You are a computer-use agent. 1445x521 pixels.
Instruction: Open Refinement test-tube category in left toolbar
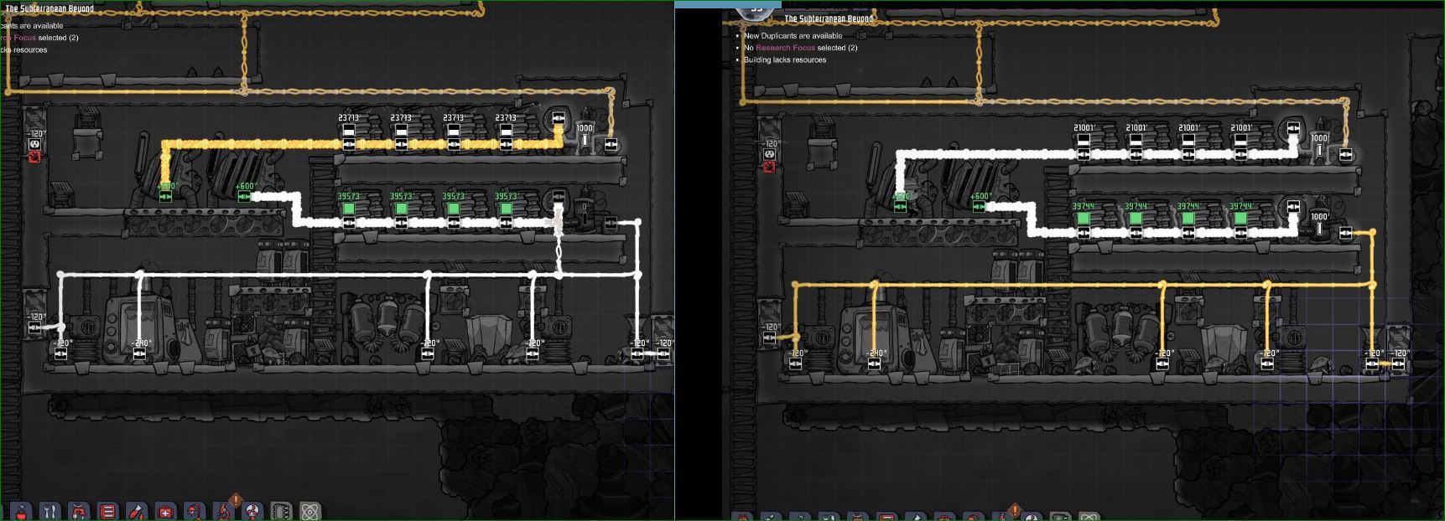point(137,511)
